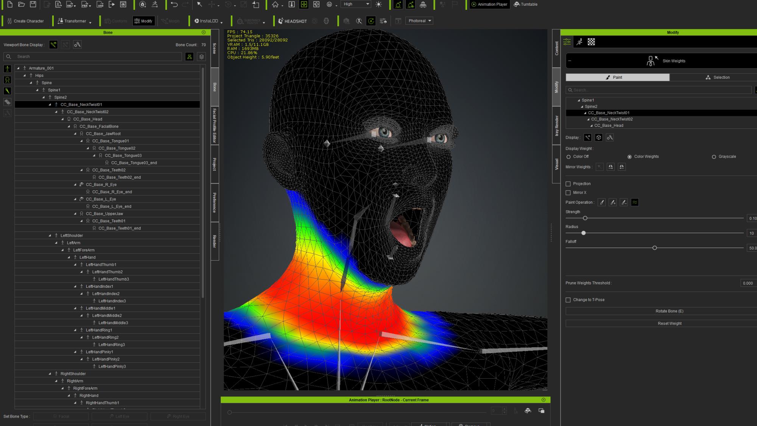Click the Home view icon
Image resolution: width=757 pixels, height=426 pixels.
coord(275,5)
